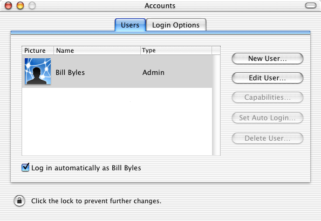Switch to the Login Options tab
The image size is (321, 221).
pos(176,25)
